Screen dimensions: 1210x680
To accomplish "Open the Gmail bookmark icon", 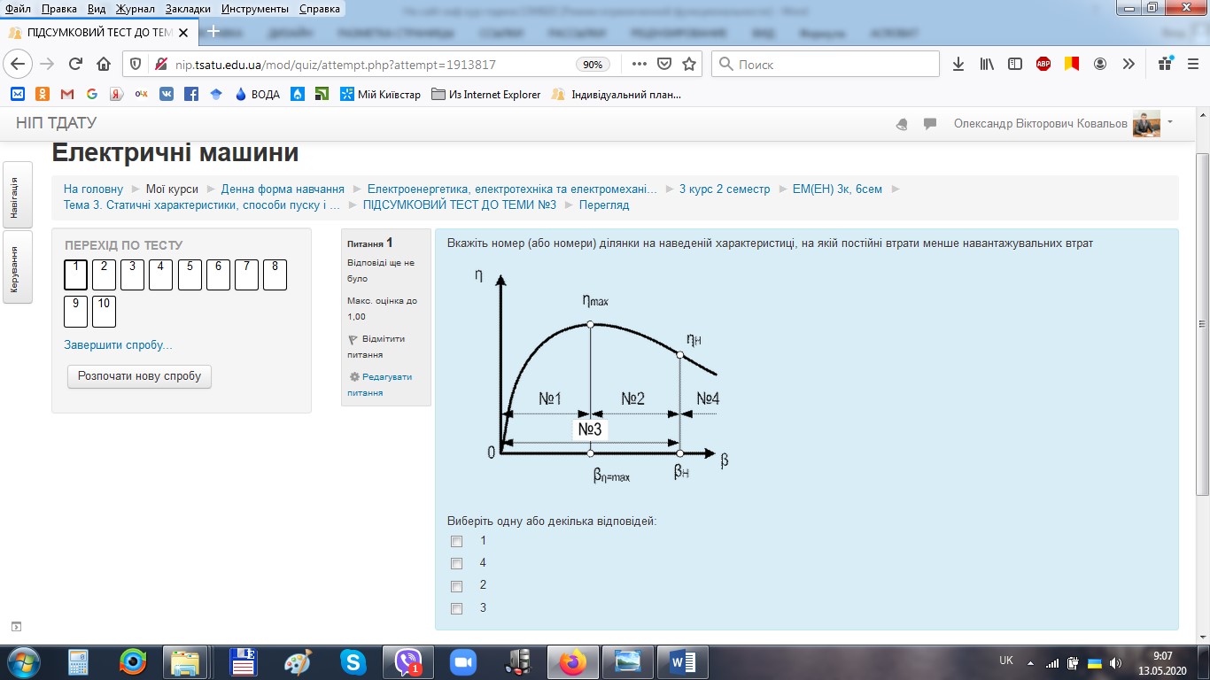I will click(67, 94).
